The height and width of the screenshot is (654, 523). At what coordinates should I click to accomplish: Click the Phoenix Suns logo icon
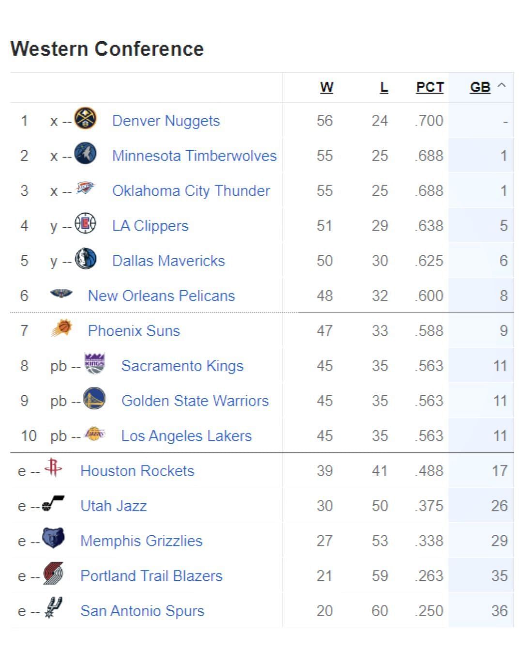click(62, 329)
